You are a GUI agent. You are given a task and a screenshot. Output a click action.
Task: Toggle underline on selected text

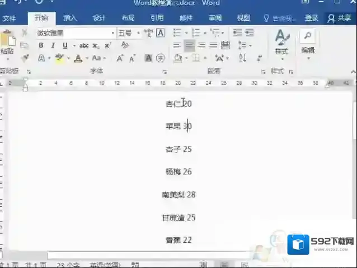(x=65, y=45)
